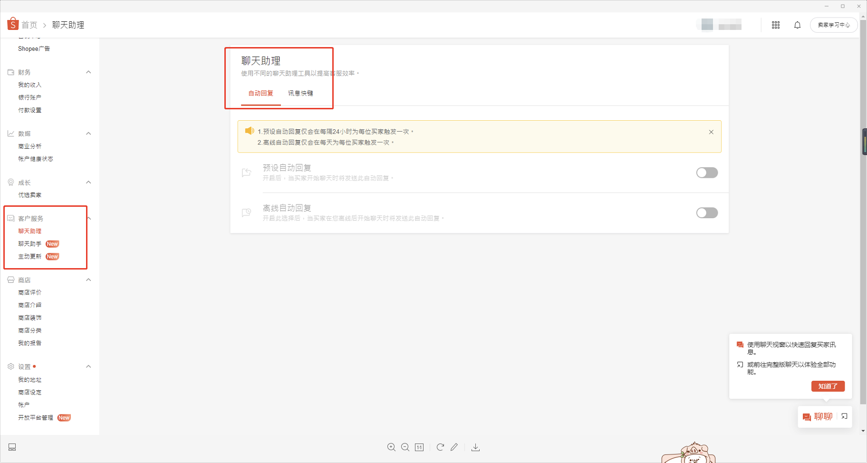The image size is (867, 463).
Task: Open 我的收入 in the sidebar
Action: [x=30, y=85]
